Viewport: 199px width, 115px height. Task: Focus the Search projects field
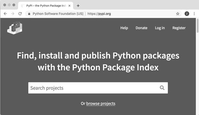(91, 88)
